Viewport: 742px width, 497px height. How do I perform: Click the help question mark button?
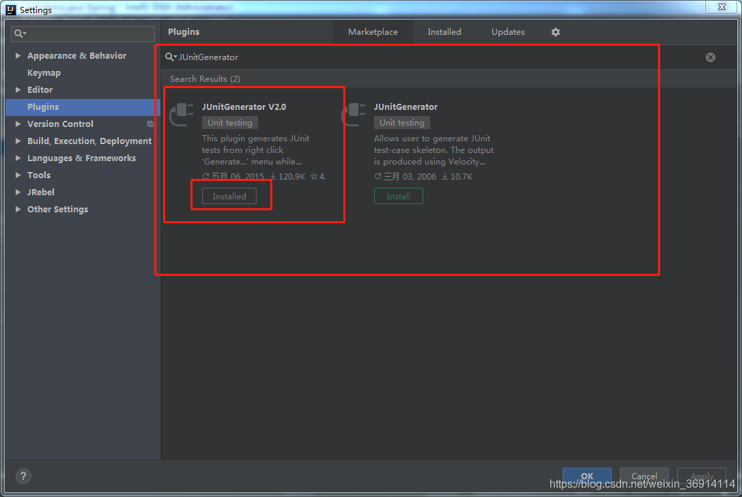23,476
